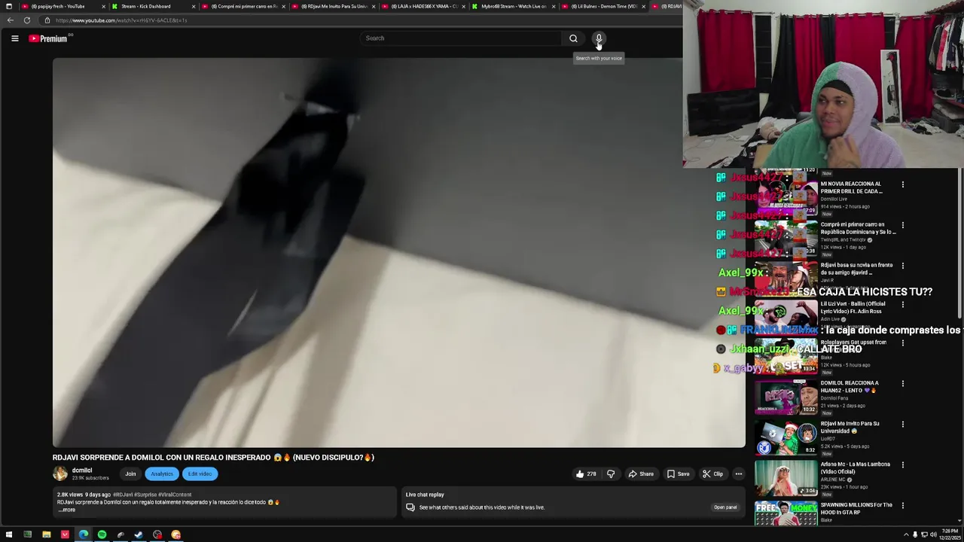Click the main video player

point(399,252)
